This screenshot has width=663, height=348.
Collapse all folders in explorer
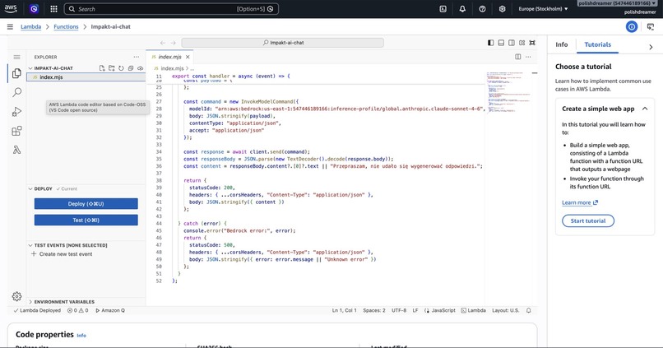(x=131, y=68)
